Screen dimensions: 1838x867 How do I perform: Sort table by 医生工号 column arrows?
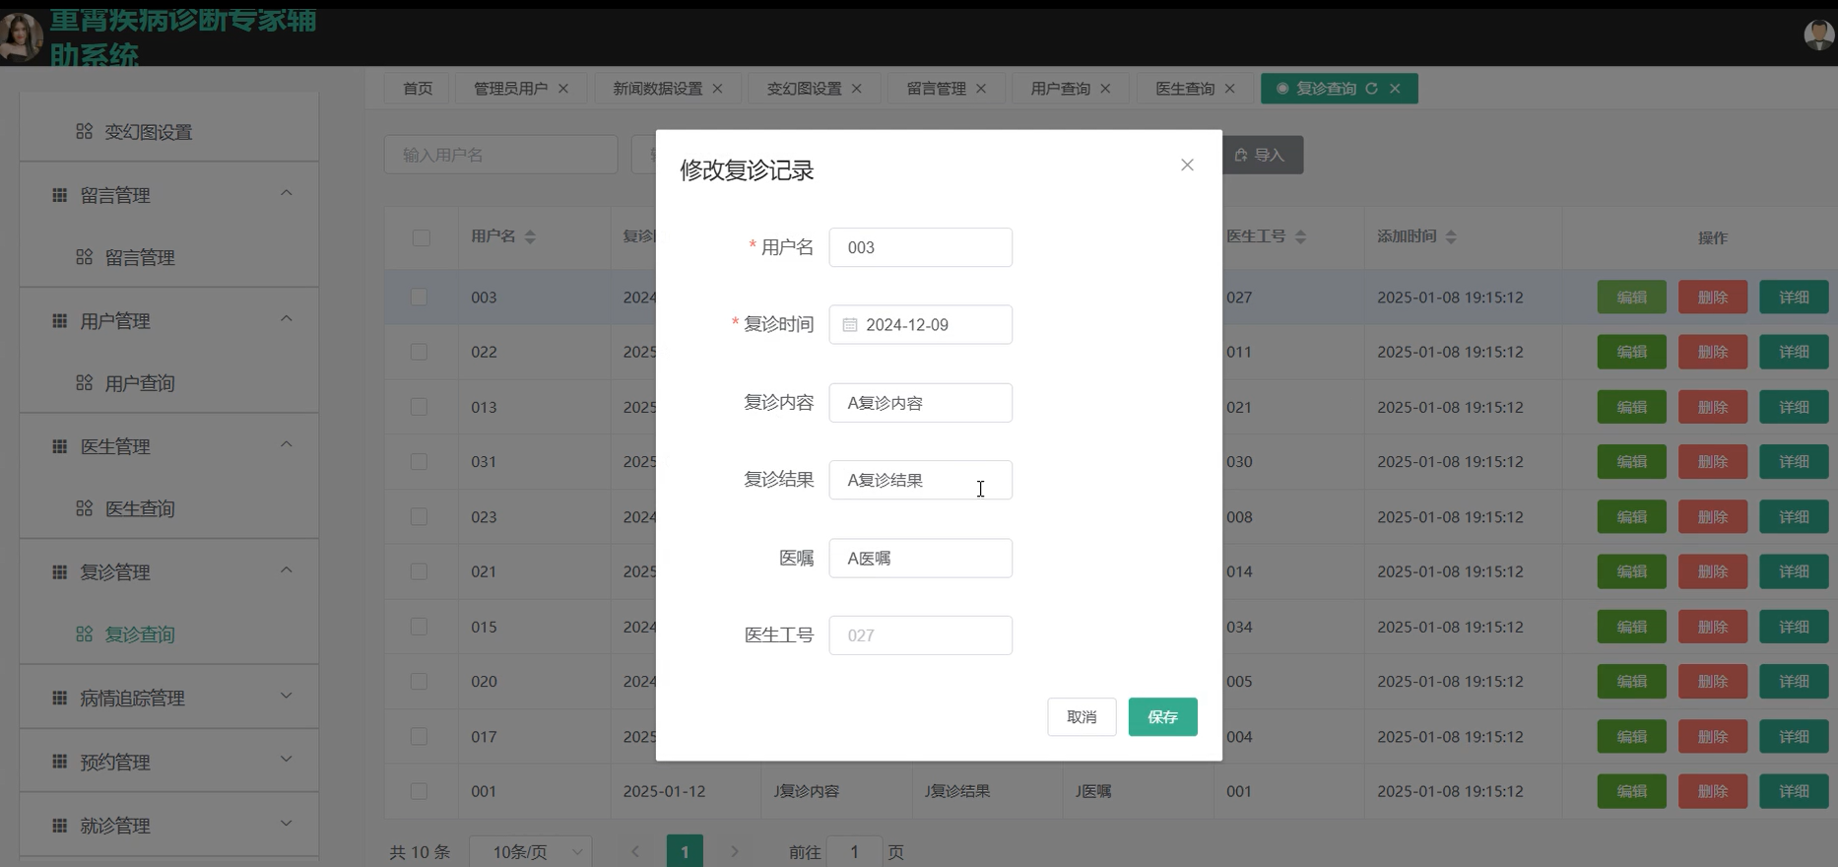pyautogui.click(x=1300, y=237)
